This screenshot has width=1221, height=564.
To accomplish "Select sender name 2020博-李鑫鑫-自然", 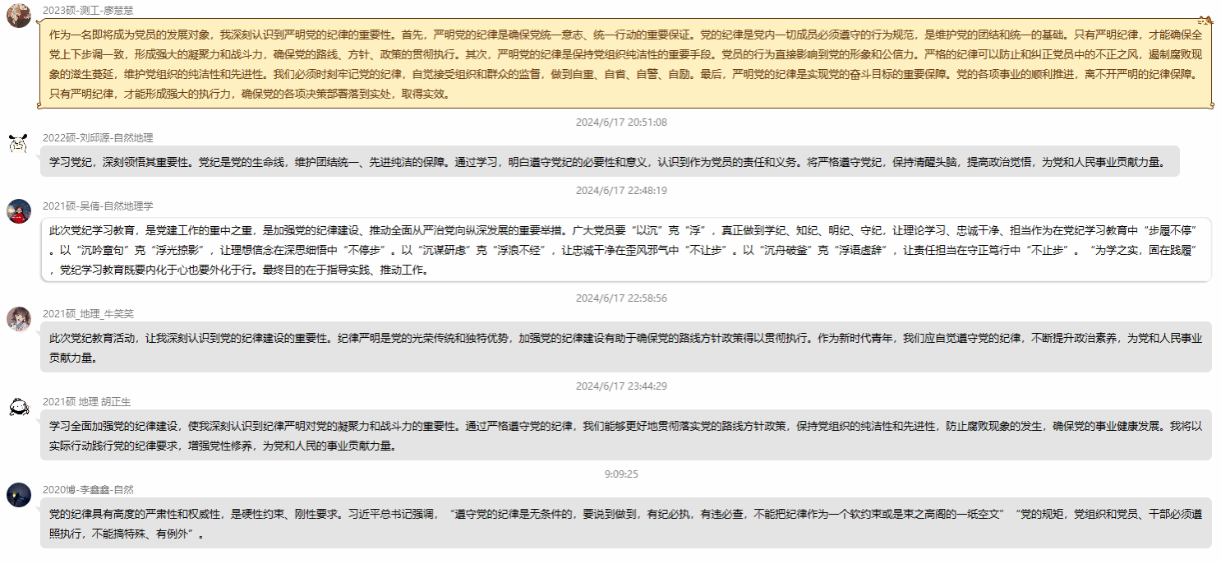I will tap(88, 489).
